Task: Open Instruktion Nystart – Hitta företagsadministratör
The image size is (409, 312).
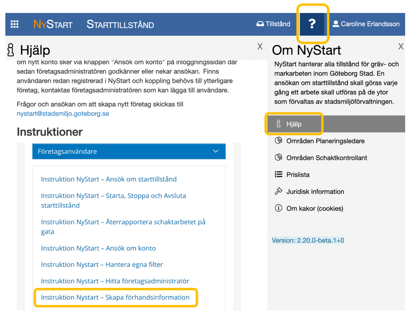Action: point(115,281)
